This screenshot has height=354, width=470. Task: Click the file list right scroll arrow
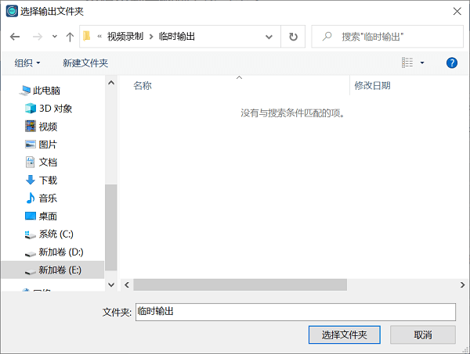(462, 285)
